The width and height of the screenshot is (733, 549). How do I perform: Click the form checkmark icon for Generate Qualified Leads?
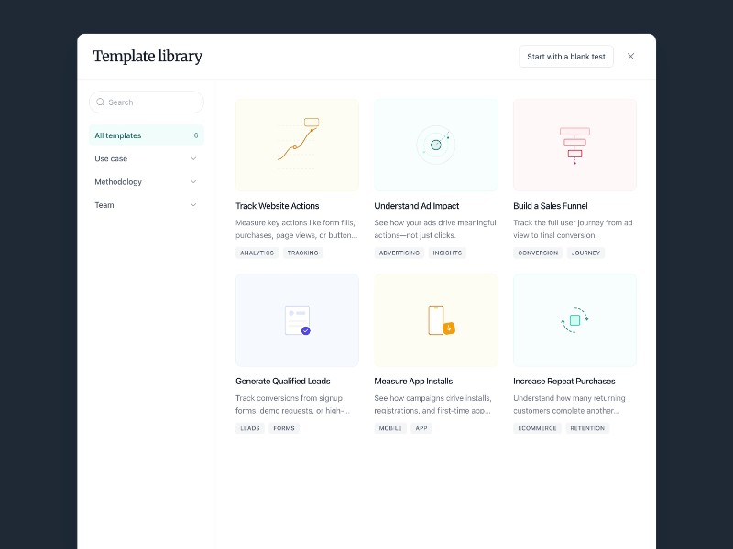click(x=297, y=320)
